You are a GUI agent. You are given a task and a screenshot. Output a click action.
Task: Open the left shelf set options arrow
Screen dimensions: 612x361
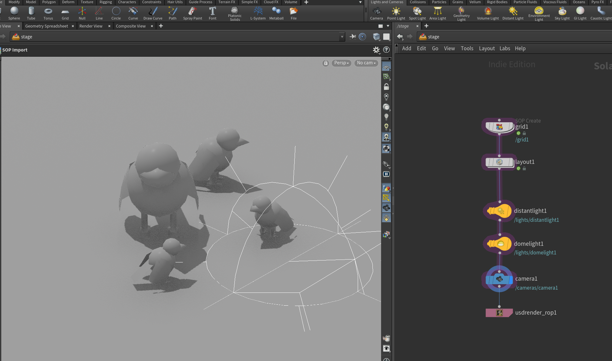360,2
